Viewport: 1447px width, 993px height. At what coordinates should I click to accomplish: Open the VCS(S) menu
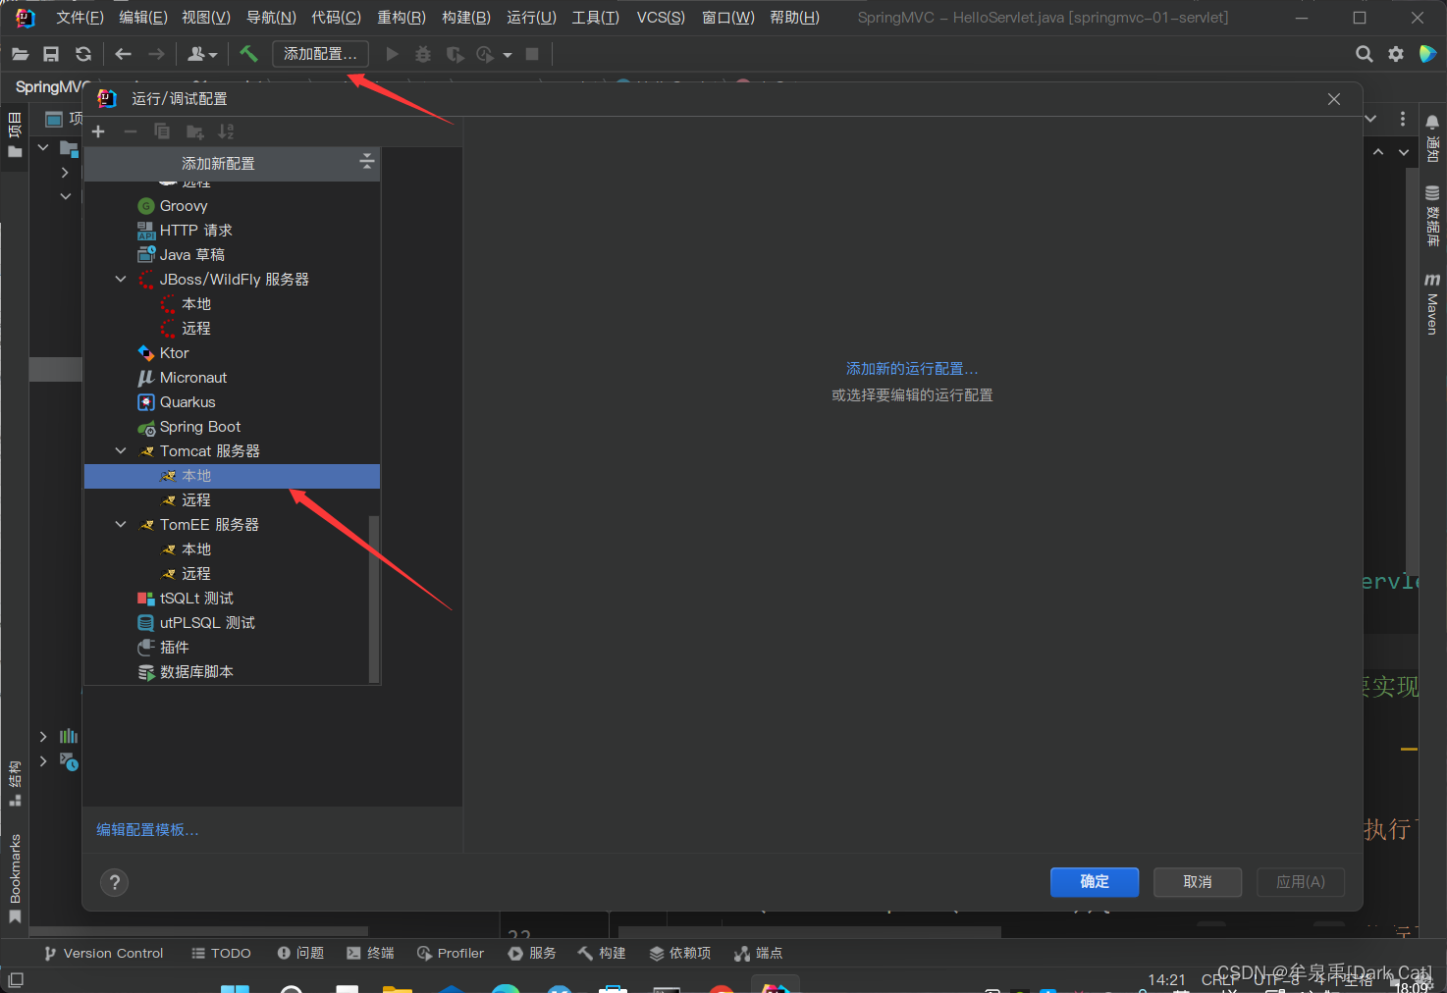(661, 18)
